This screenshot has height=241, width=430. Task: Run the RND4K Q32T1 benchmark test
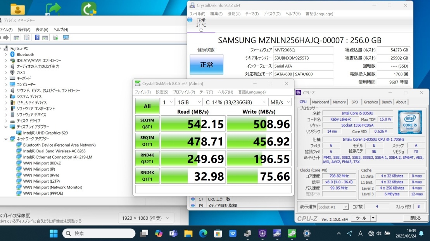pos(147,158)
